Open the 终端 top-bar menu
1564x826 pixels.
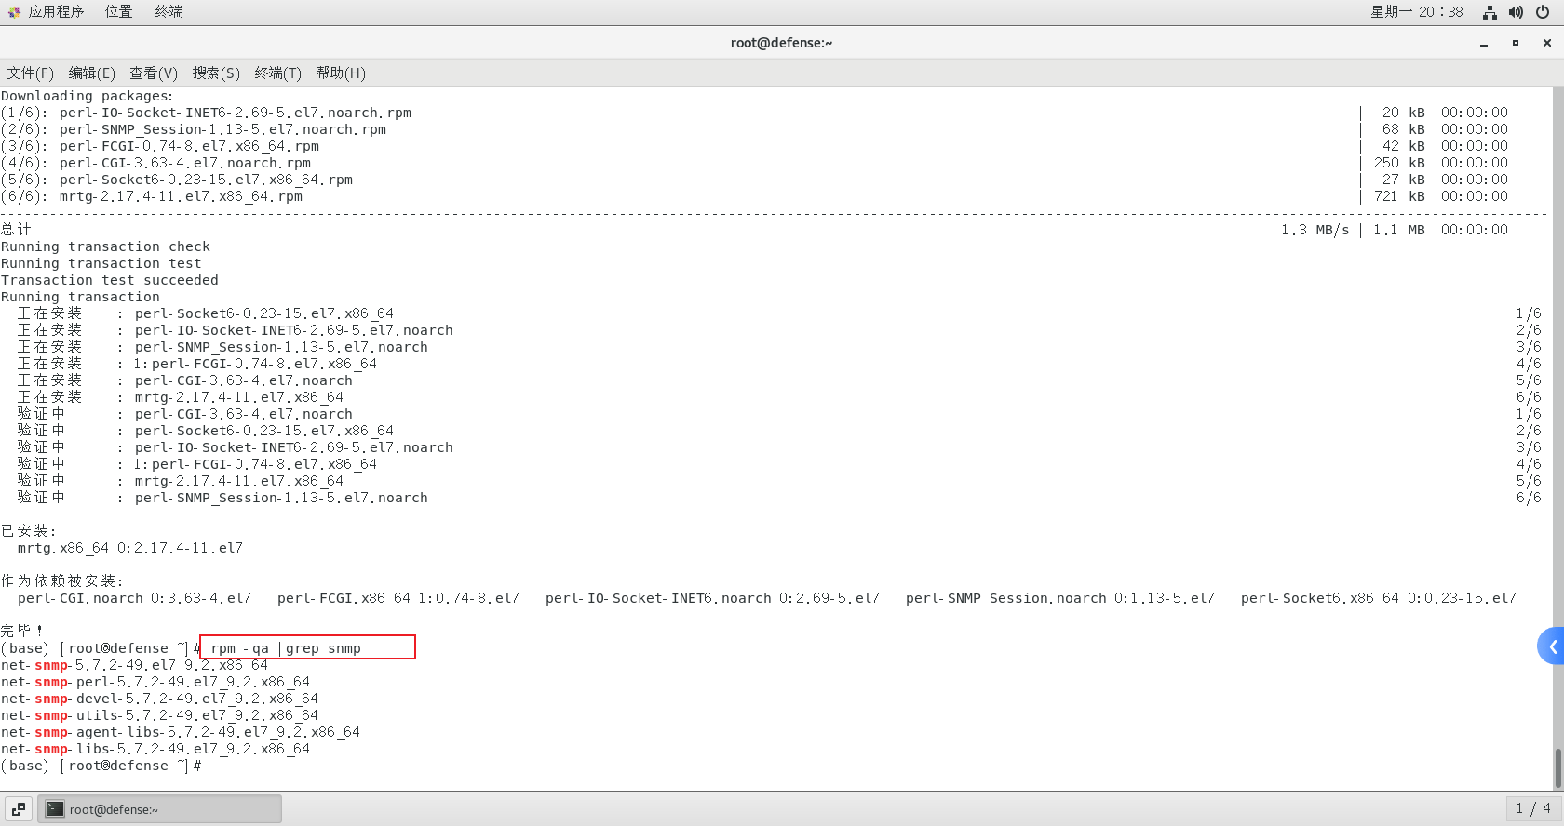click(169, 12)
